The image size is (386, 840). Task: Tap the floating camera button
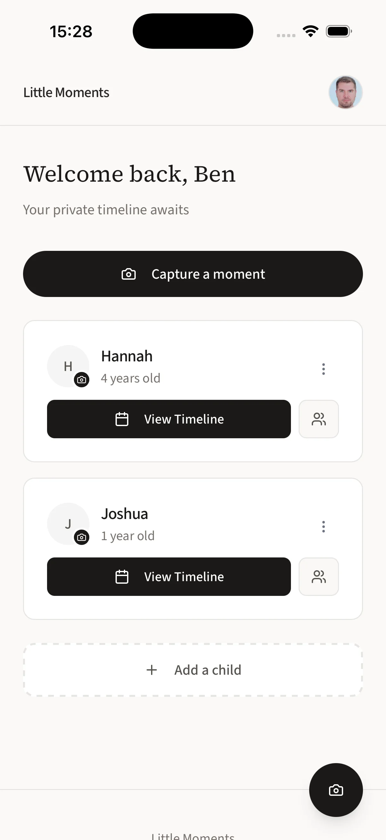click(x=336, y=790)
